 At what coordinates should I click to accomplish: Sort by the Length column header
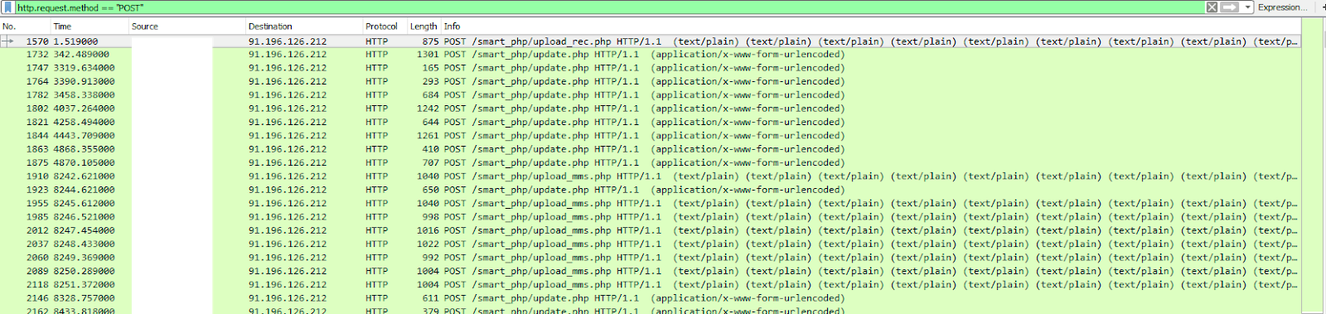click(x=423, y=27)
